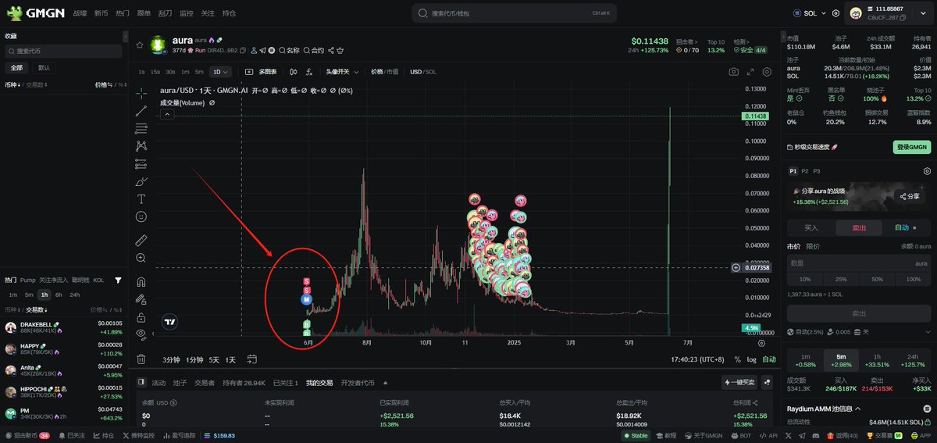Viewport: 937px width, 443px height.
Task: Toggle stay-in-drawing-mode pencil lock
Action: (x=141, y=299)
